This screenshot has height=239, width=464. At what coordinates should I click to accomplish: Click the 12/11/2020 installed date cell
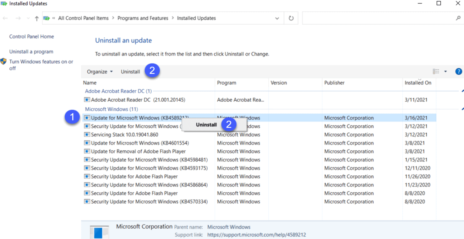pos(418,168)
